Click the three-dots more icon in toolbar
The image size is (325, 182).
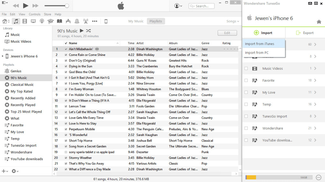[x=95, y=21]
